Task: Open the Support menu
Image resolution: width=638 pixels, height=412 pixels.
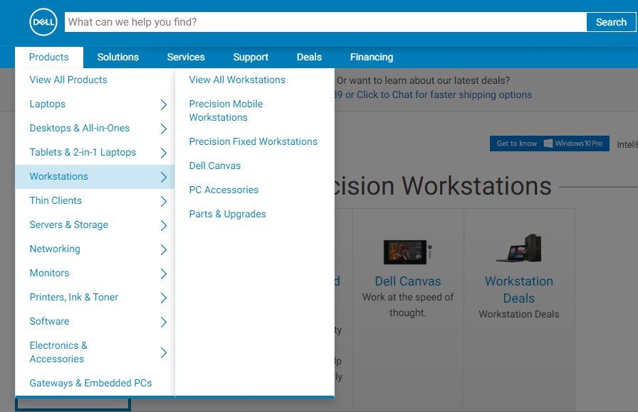Action: (x=251, y=58)
